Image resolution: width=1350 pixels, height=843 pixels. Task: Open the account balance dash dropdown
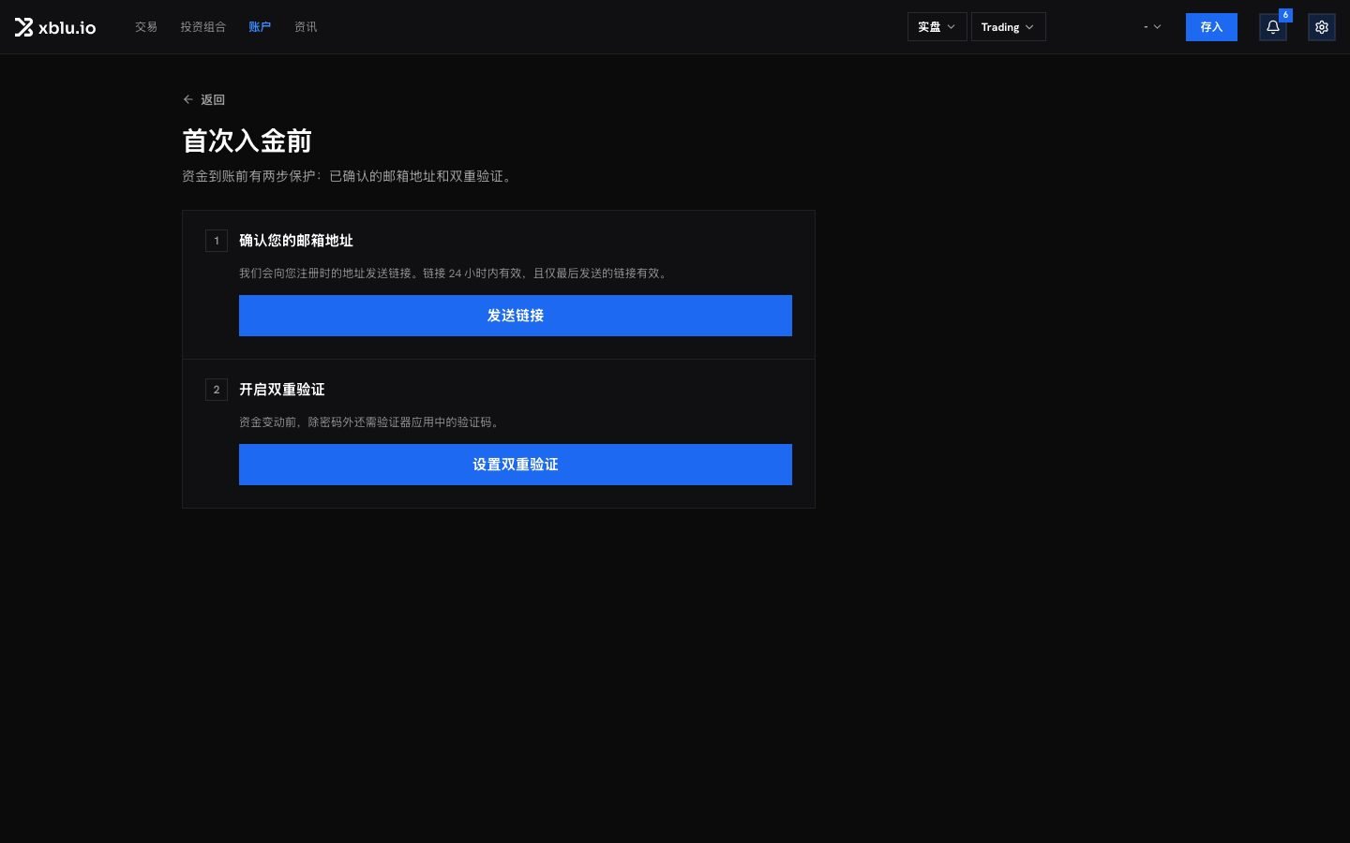1152,27
